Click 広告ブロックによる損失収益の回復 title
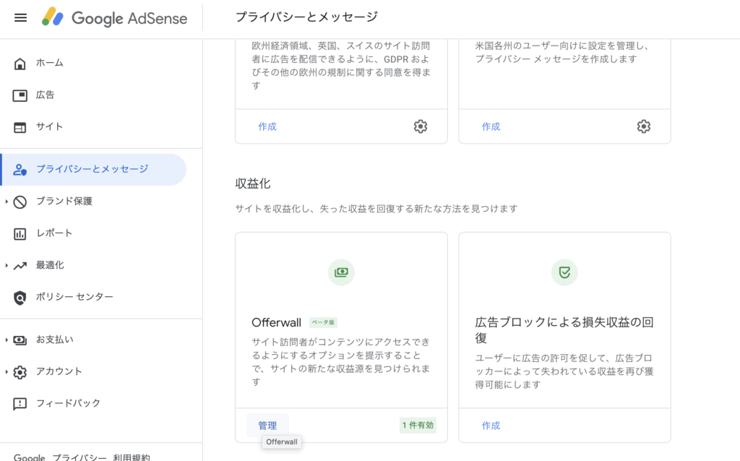740x461 pixels. click(564, 329)
